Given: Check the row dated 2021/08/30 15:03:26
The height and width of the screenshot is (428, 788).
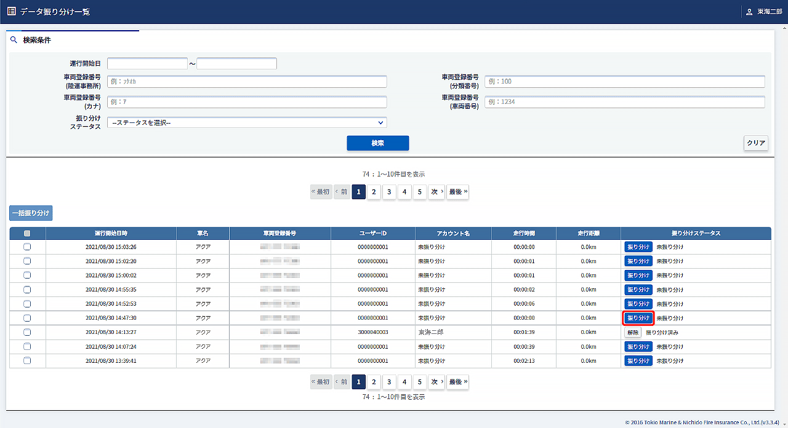Looking at the screenshot, I should point(27,247).
